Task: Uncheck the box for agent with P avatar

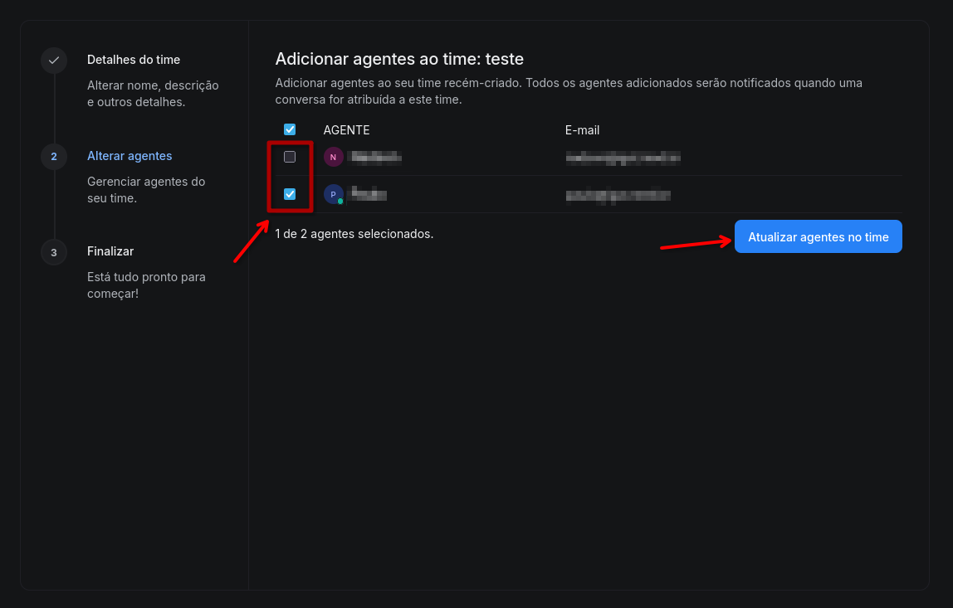Action: tap(290, 194)
